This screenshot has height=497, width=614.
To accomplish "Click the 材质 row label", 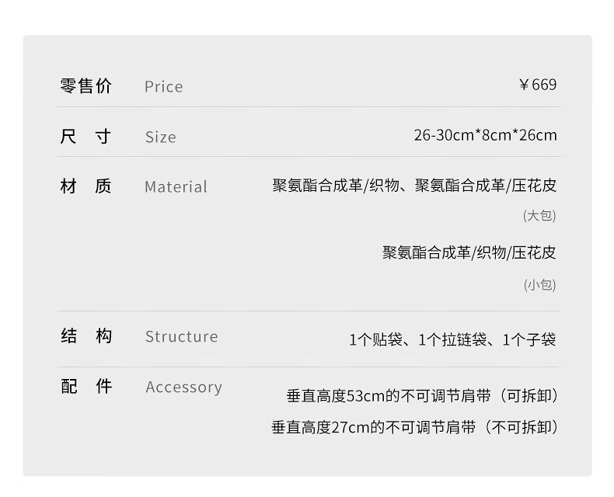I will [x=86, y=186].
